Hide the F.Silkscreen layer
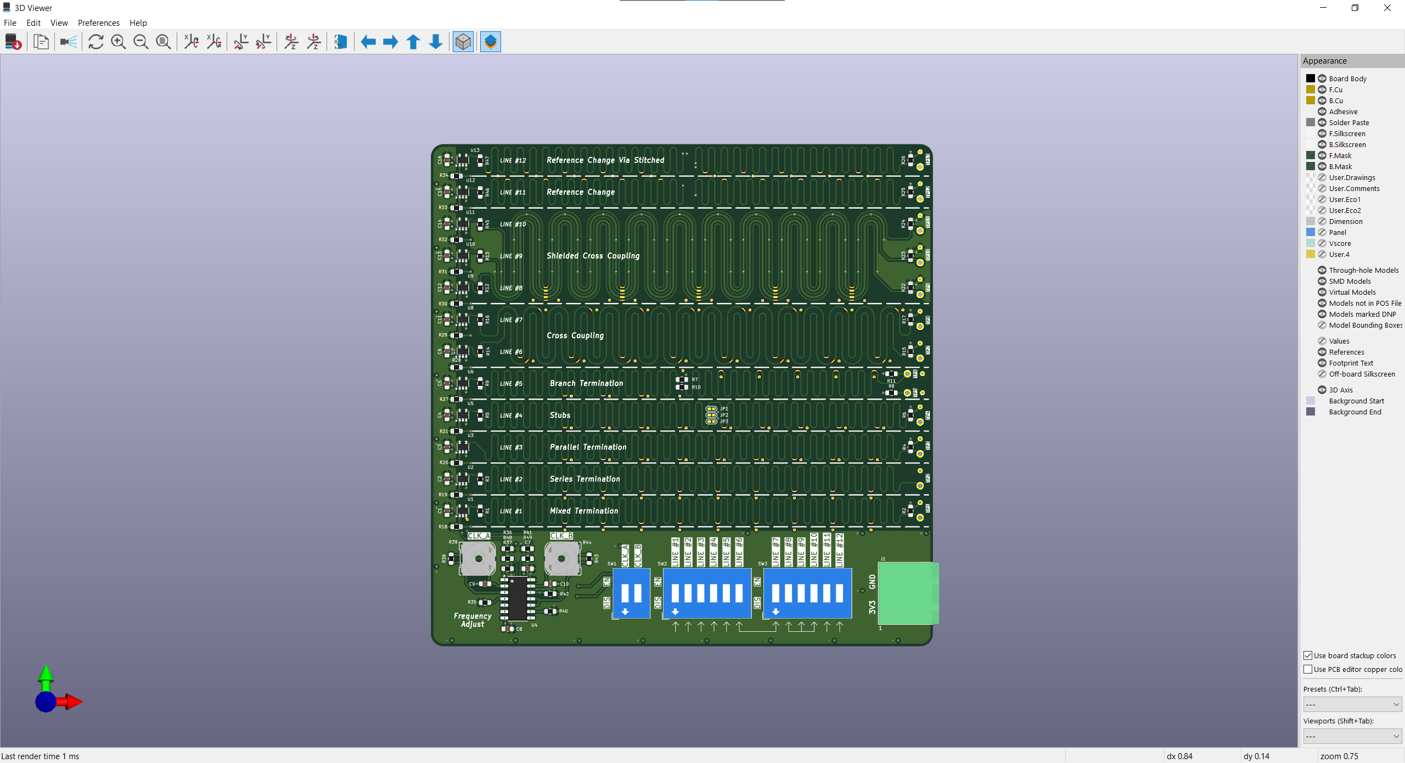1405x763 pixels. (x=1322, y=133)
